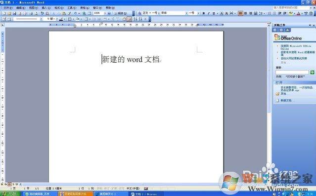The width and height of the screenshot is (316, 196).
Task: Click the AutoSum sigma icon
Action: pos(145,19)
